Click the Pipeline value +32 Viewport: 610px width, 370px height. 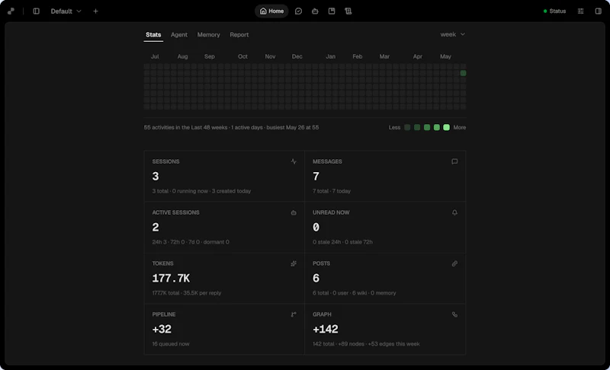click(162, 329)
